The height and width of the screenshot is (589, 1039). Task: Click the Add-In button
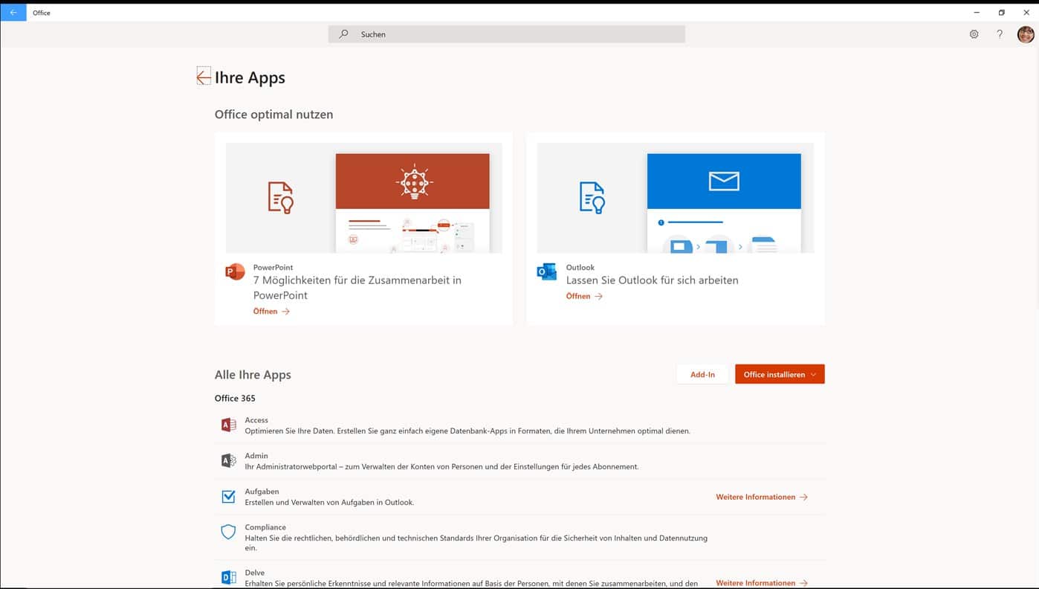702,373
